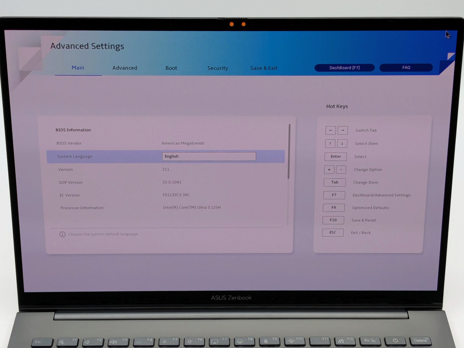
Task: Click the Switch Tab hint text
Action: [x=366, y=130]
